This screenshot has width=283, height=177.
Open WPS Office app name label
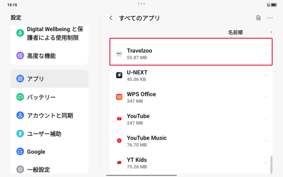point(141,94)
